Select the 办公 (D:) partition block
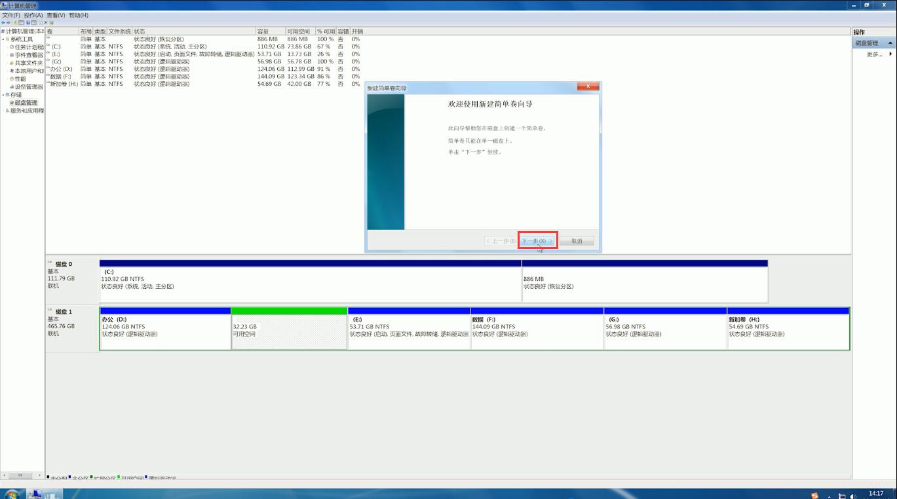897x499 pixels. click(165, 329)
